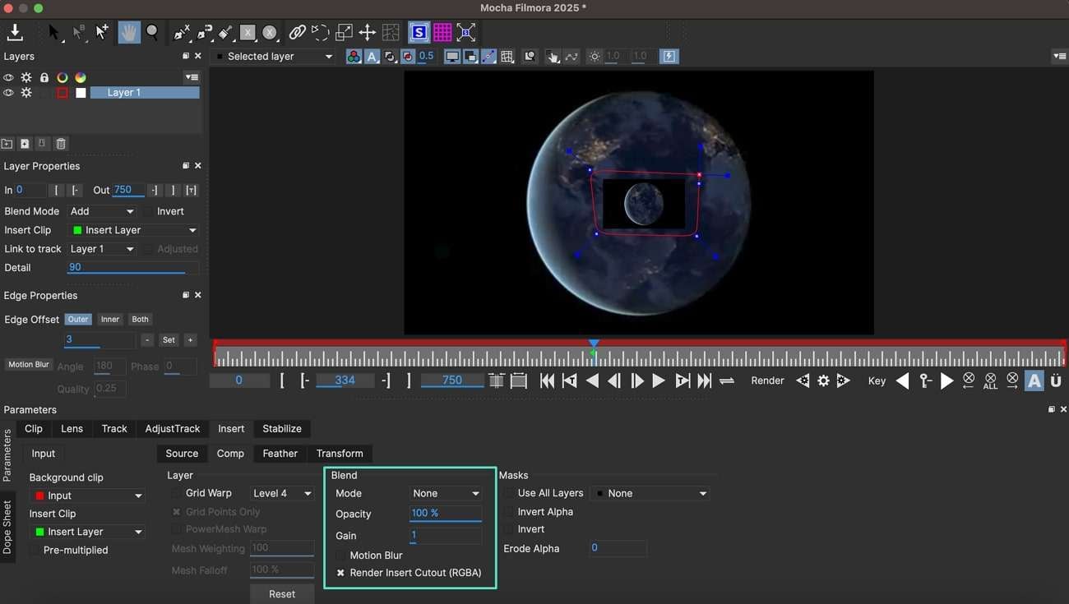The width and height of the screenshot is (1069, 604).
Task: Enable Motion Blur in Blend section
Action: point(340,556)
